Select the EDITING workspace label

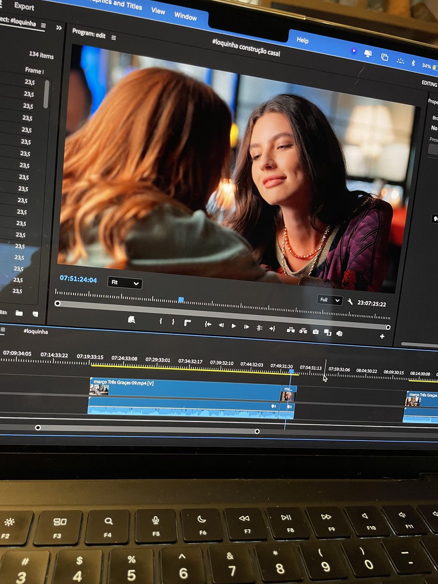[429, 84]
